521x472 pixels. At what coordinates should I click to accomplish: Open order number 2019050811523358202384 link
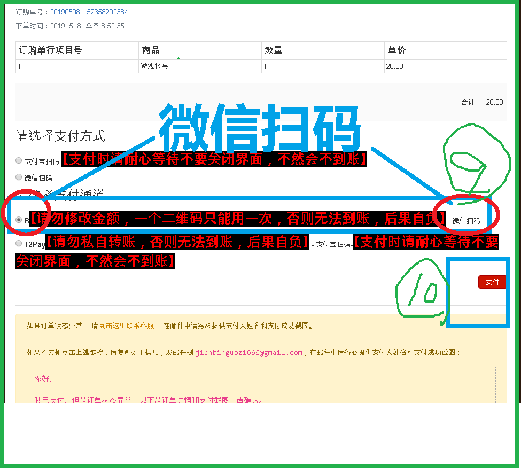pyautogui.click(x=89, y=12)
